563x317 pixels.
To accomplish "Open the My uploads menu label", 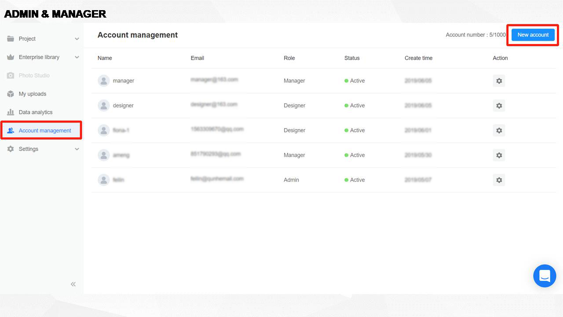I will click(33, 94).
